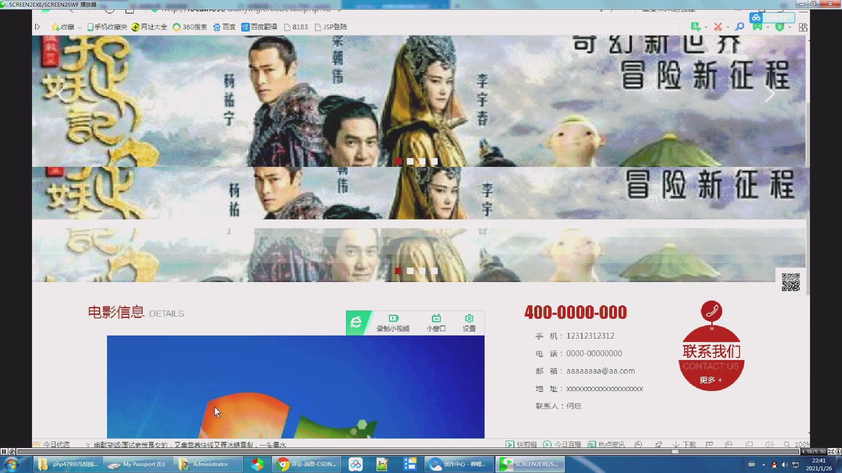Expand the gamepad extension dropdown arrow
The image size is (842, 473).
tap(768, 28)
